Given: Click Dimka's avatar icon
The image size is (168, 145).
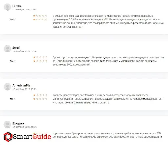Looking at the screenshot, I should [8, 7].
